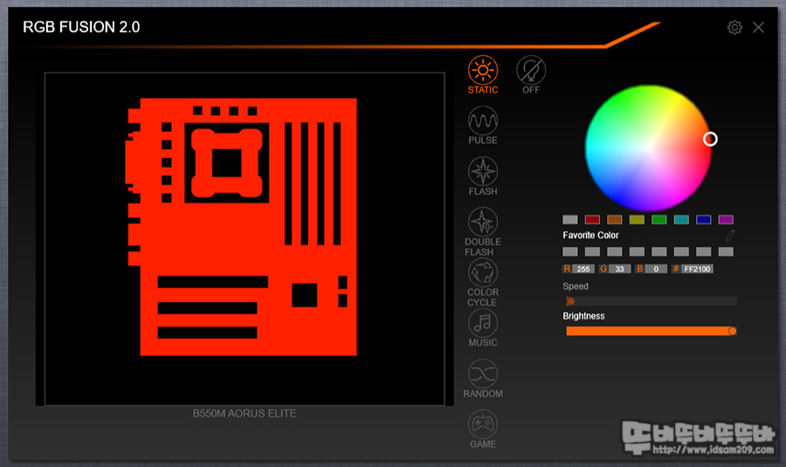
Task: Pick the blue preset color swatch
Action: click(703, 219)
